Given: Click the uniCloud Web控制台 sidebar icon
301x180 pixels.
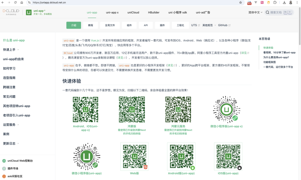Looking at the screenshot, I should click(x=4, y=161).
